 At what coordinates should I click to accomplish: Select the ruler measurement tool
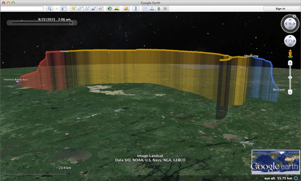pos(136,8)
